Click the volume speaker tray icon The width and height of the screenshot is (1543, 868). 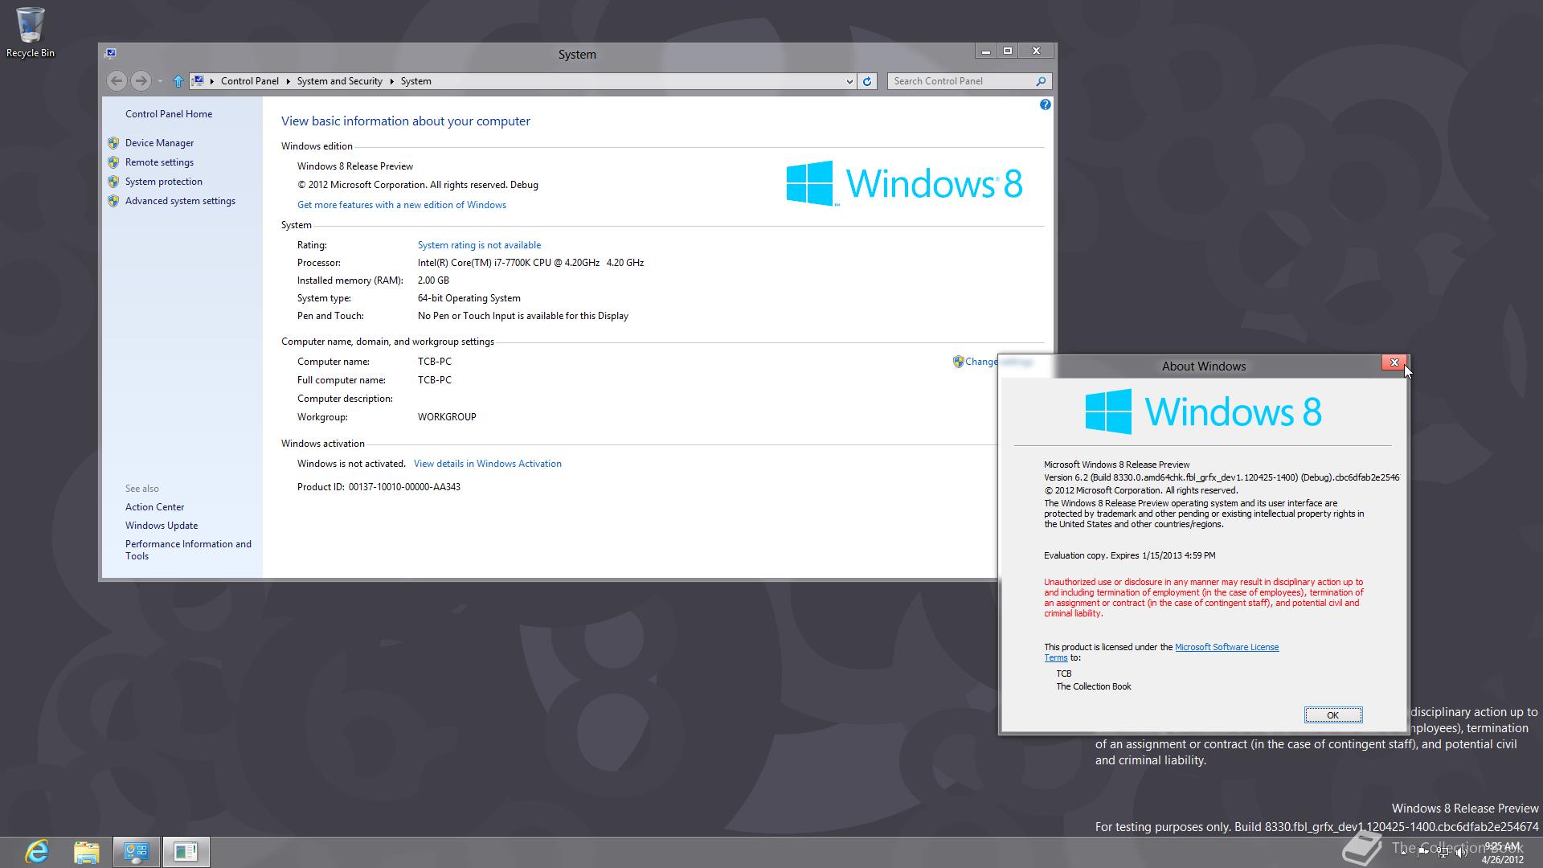[1462, 854]
